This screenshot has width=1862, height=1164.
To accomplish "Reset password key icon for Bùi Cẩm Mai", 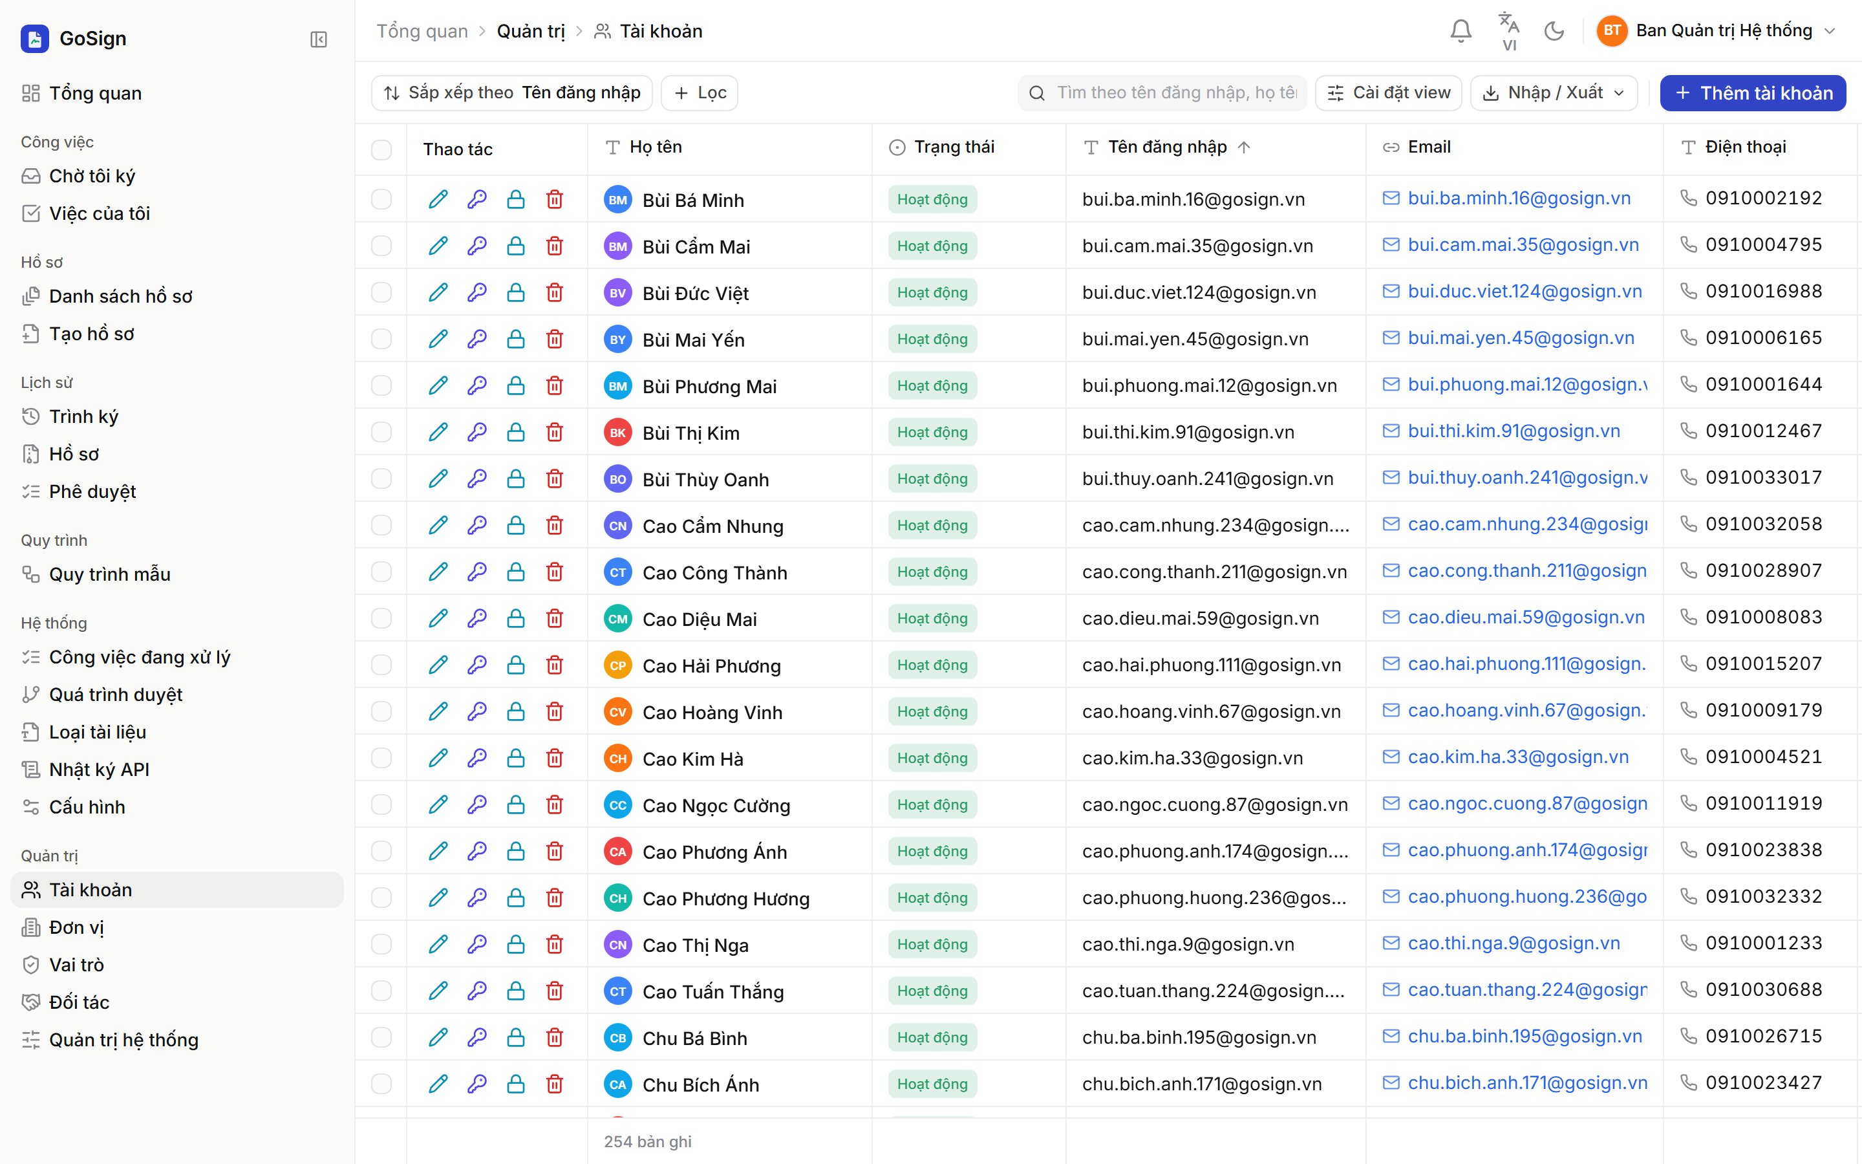I will (477, 246).
